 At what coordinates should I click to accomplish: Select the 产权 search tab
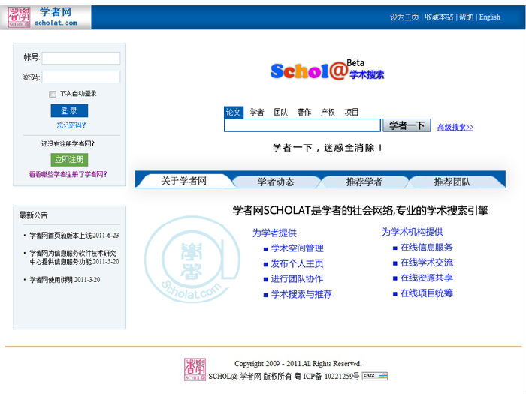328,113
